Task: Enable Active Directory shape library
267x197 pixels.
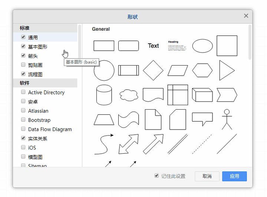Action: point(23,92)
